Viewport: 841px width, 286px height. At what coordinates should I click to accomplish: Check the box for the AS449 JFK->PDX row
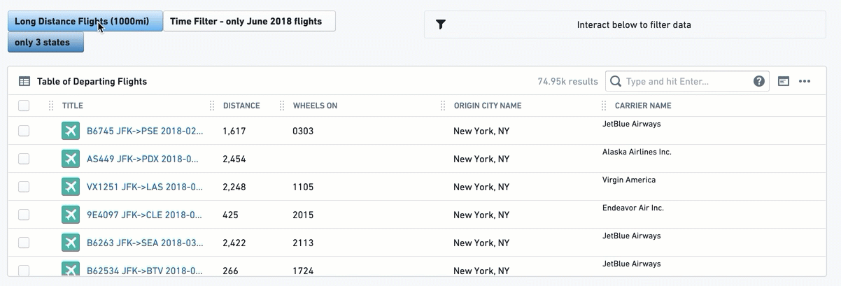[x=24, y=159]
